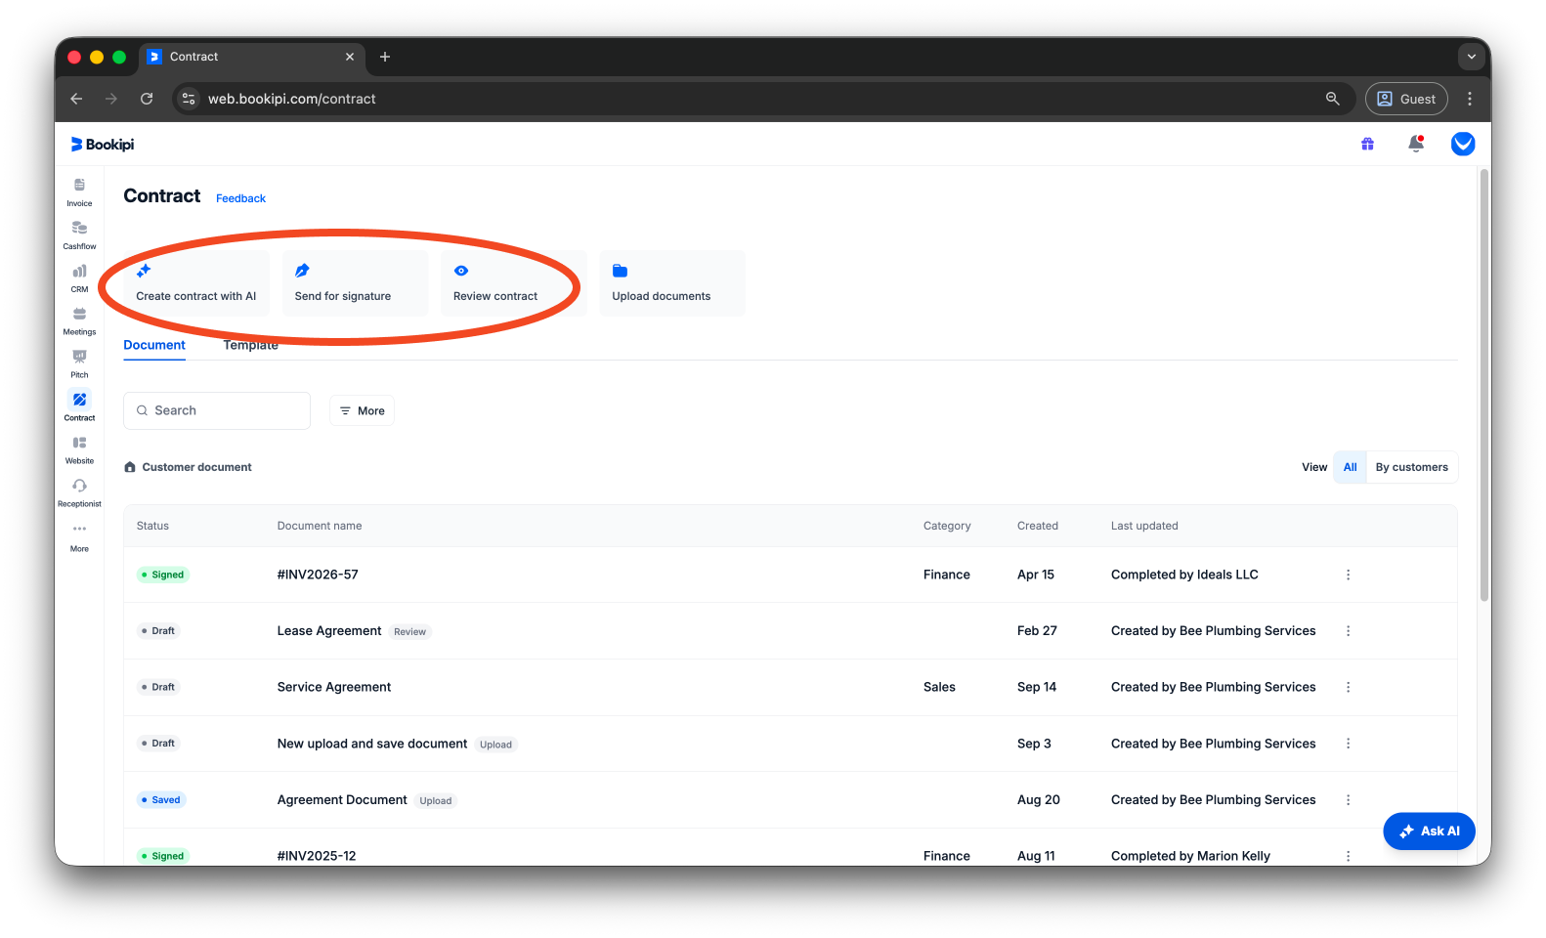Set view to All
The width and height of the screenshot is (1546, 938).
(1350, 467)
